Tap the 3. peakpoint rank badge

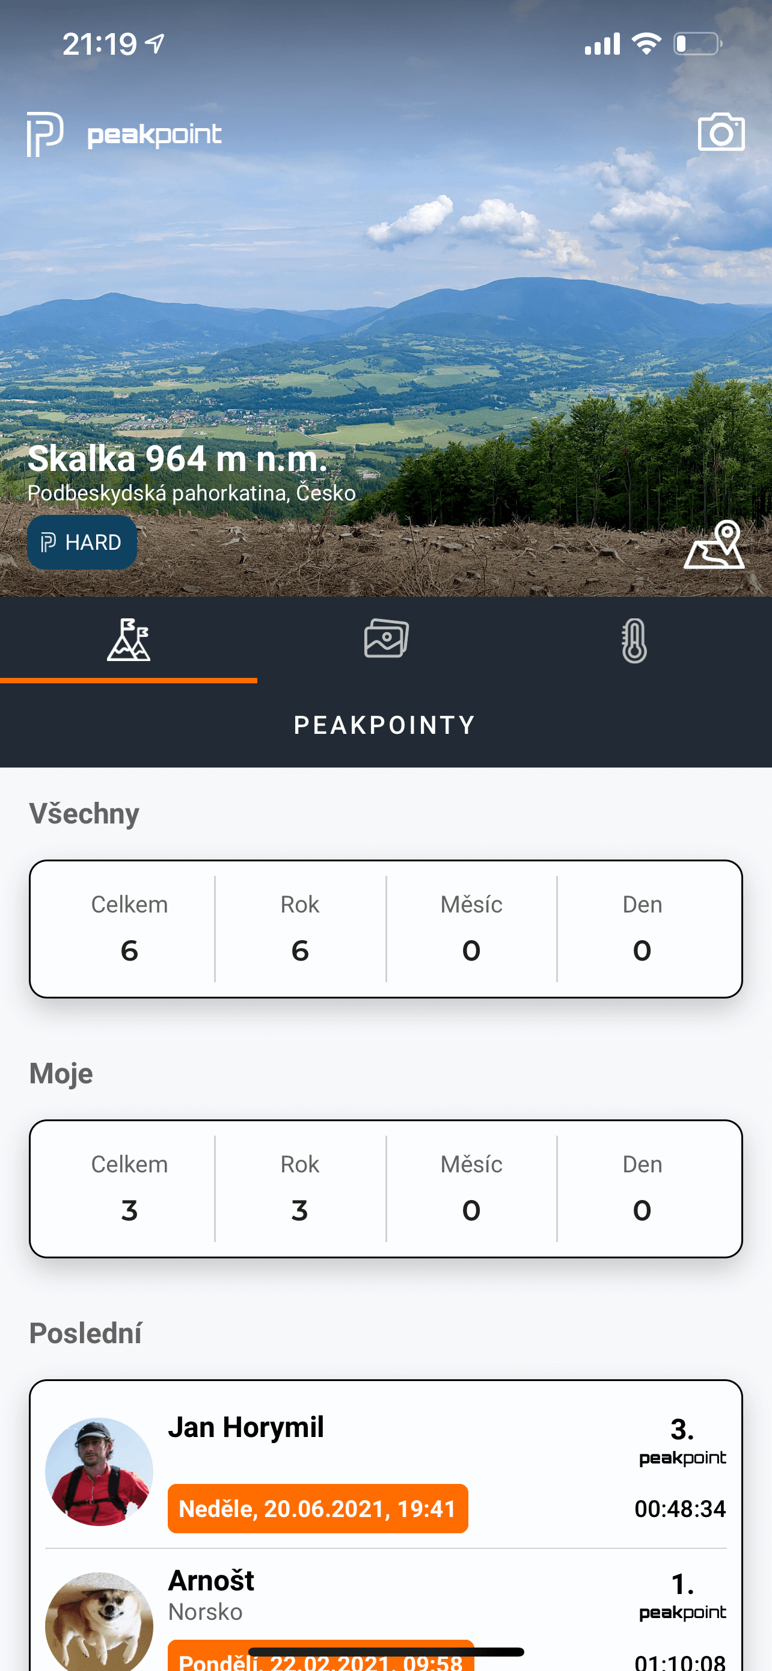[682, 1441]
